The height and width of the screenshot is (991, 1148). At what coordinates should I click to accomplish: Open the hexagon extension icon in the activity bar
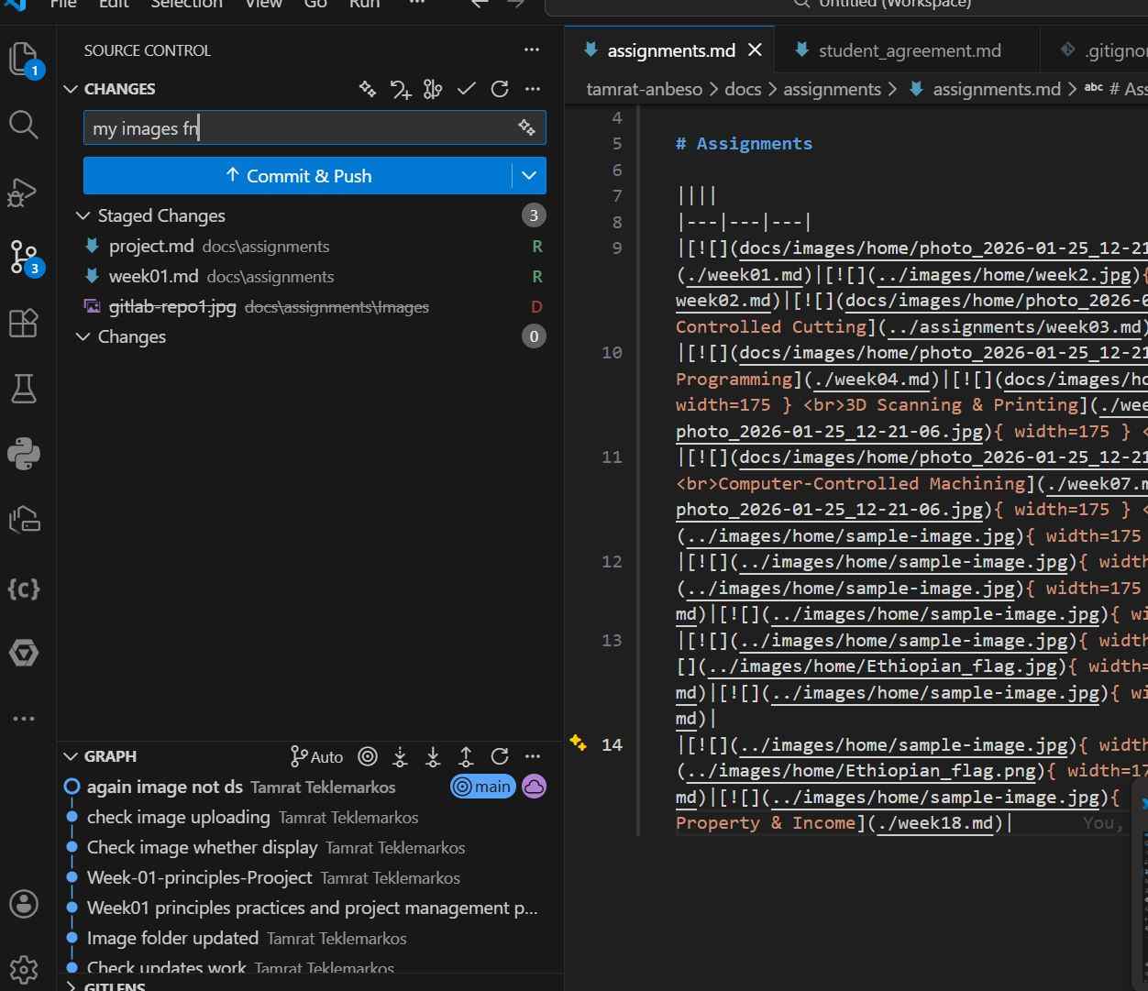24,653
